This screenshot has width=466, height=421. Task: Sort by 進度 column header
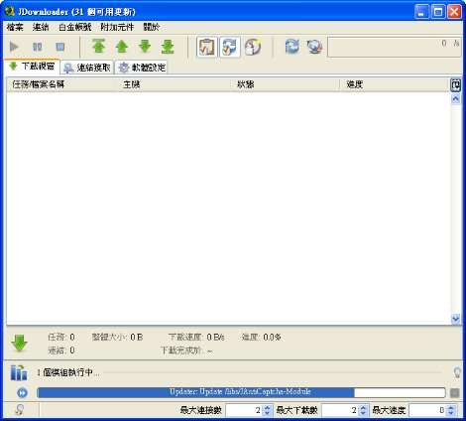[x=395, y=84]
